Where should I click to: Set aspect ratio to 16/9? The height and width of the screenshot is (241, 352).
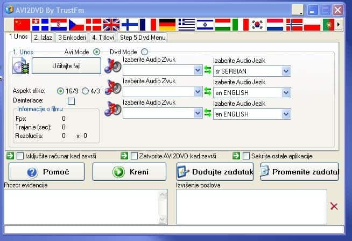tap(60, 91)
